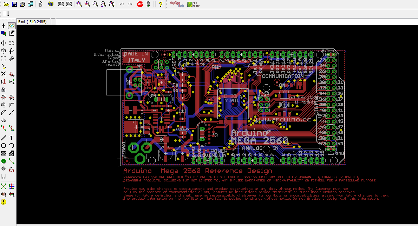Select the Smash tool
This screenshot has height=226, width=418.
click(x=4, y=105)
